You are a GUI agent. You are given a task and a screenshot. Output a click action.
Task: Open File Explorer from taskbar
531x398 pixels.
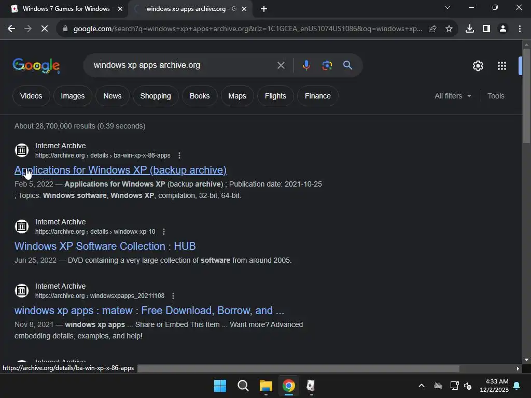pyautogui.click(x=266, y=386)
